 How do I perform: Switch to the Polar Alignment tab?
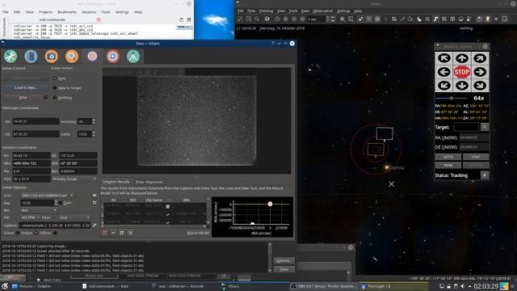pos(149,182)
